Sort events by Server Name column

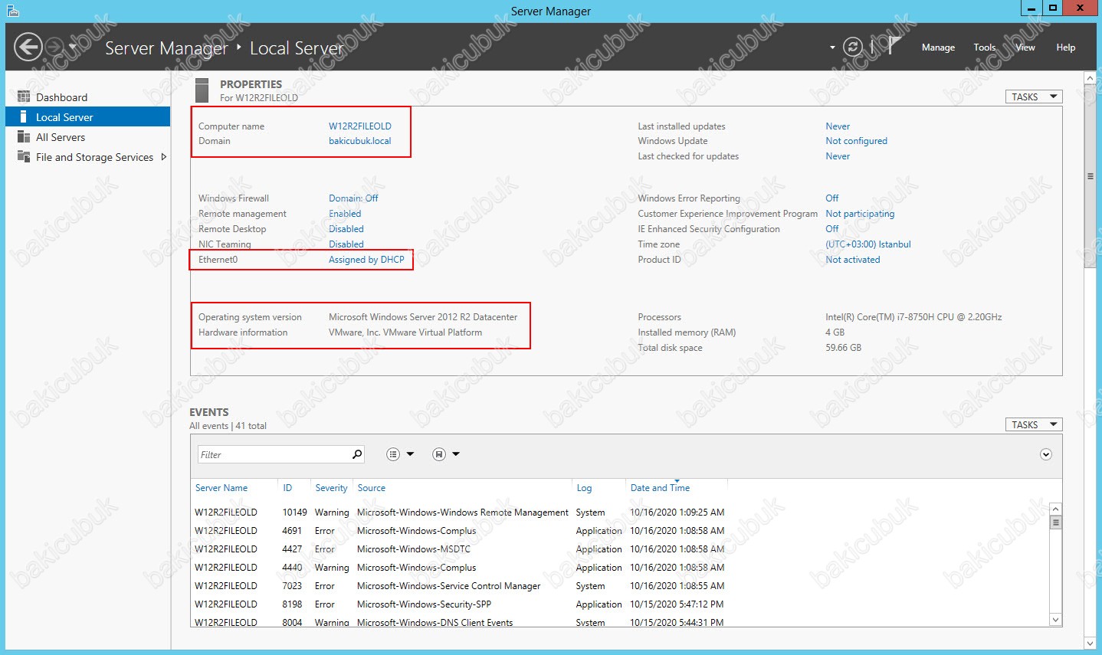221,488
